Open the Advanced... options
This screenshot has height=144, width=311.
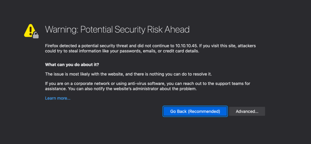pos(247,111)
